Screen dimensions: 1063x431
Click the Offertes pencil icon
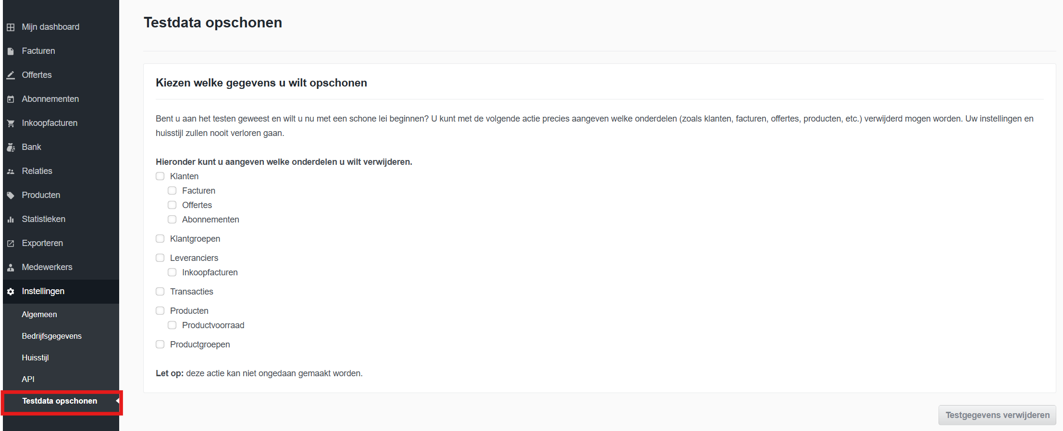point(11,75)
